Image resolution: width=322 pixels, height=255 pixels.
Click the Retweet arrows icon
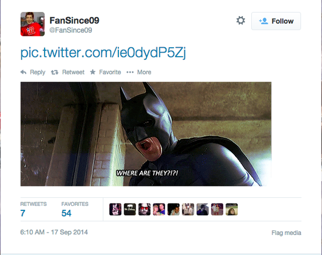[x=55, y=72]
